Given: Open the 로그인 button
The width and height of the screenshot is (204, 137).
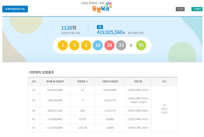Looking at the screenshot, I should pyautogui.click(x=180, y=9).
